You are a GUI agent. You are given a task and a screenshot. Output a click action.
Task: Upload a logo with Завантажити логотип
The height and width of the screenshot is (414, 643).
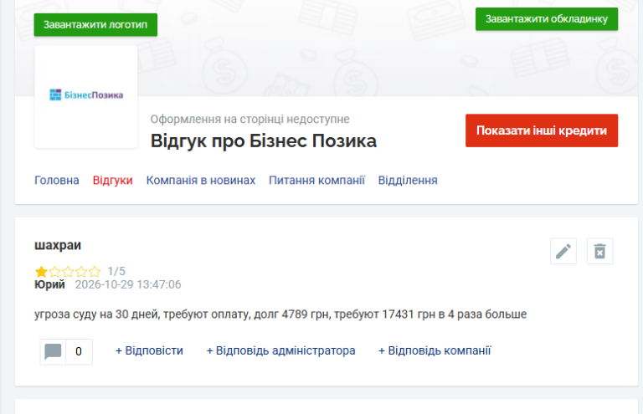point(95,24)
